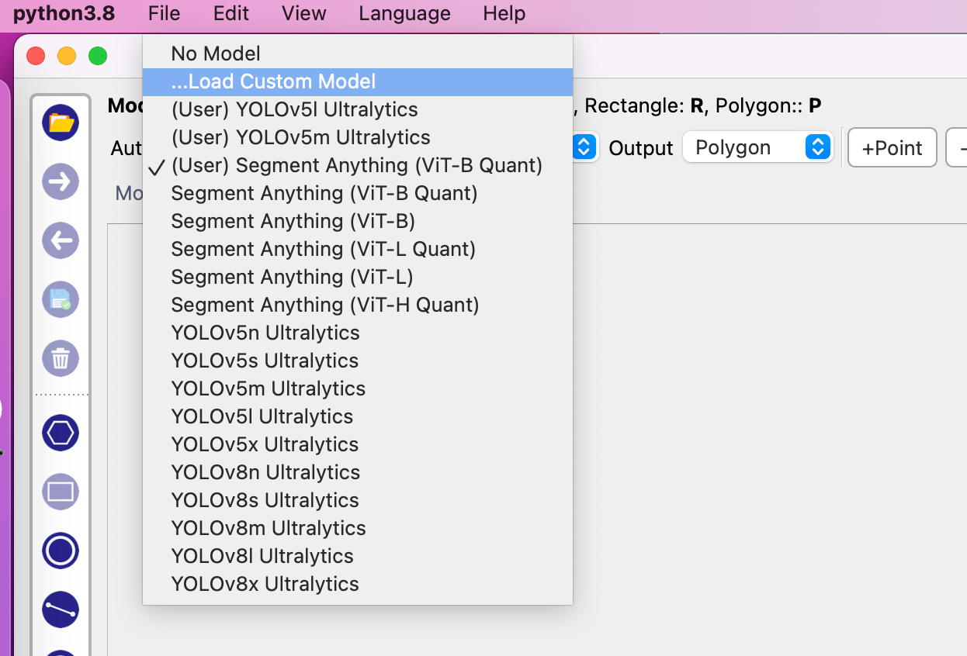Image resolution: width=967 pixels, height=656 pixels.
Task: Choose Segment Anything (ViT-B)
Action: [x=358, y=221]
